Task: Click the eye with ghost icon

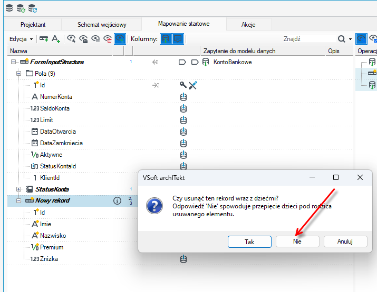Action: (x=83, y=38)
